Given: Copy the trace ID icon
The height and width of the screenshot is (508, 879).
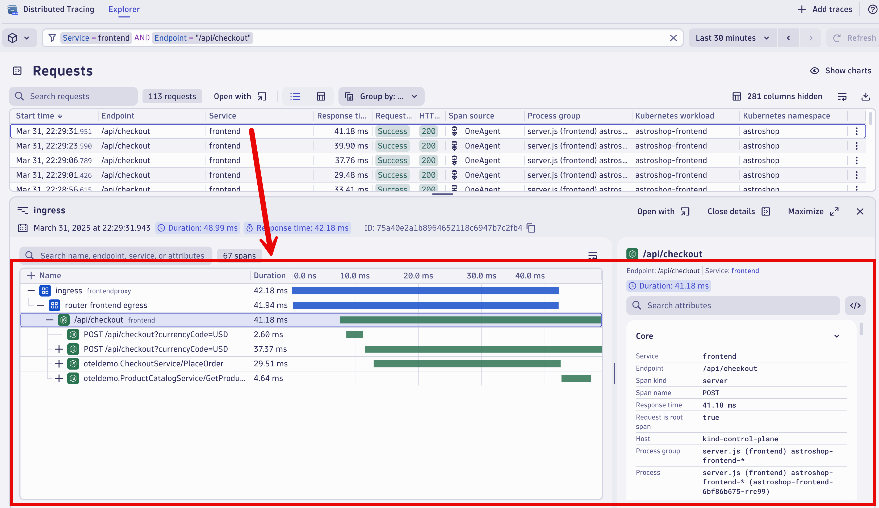Looking at the screenshot, I should pos(530,228).
